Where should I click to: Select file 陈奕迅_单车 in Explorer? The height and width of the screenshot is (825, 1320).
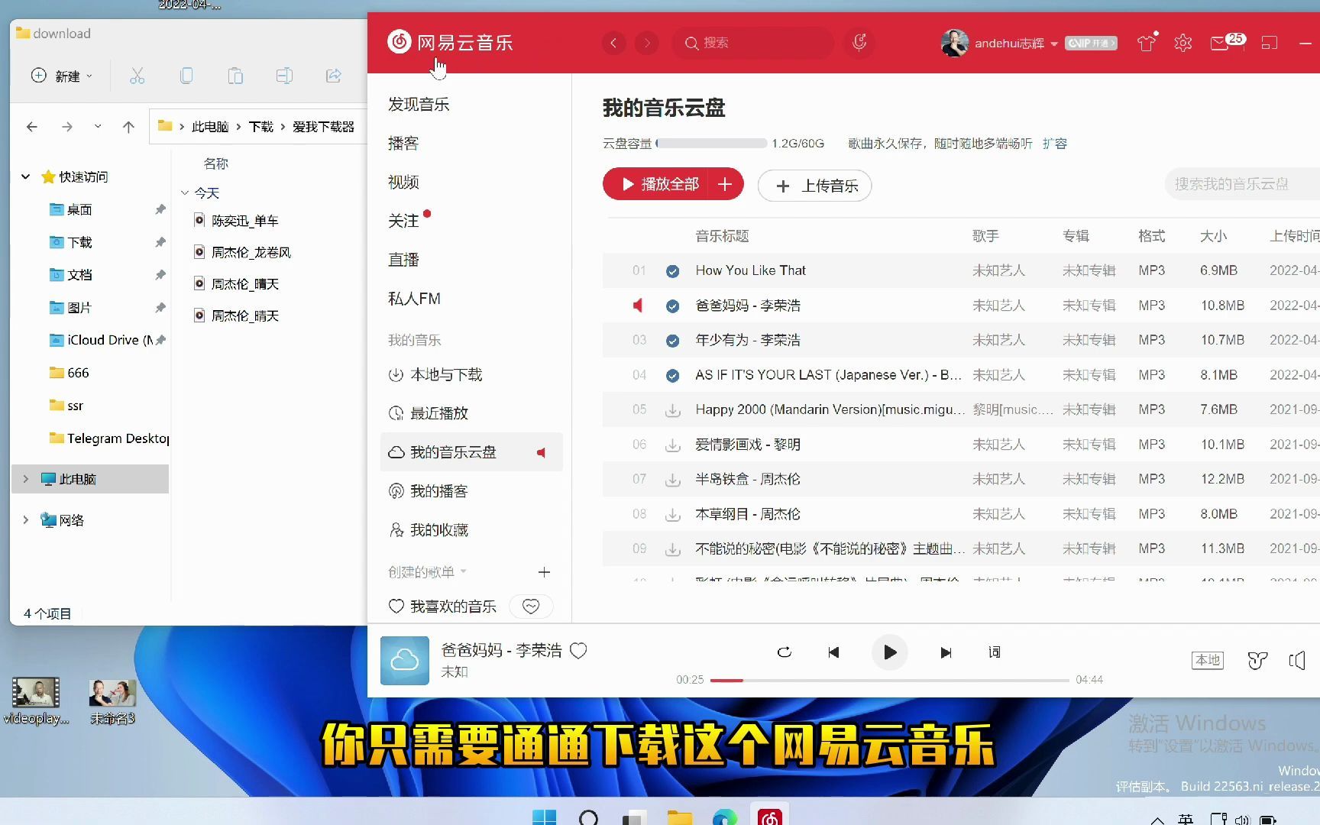coord(236,221)
